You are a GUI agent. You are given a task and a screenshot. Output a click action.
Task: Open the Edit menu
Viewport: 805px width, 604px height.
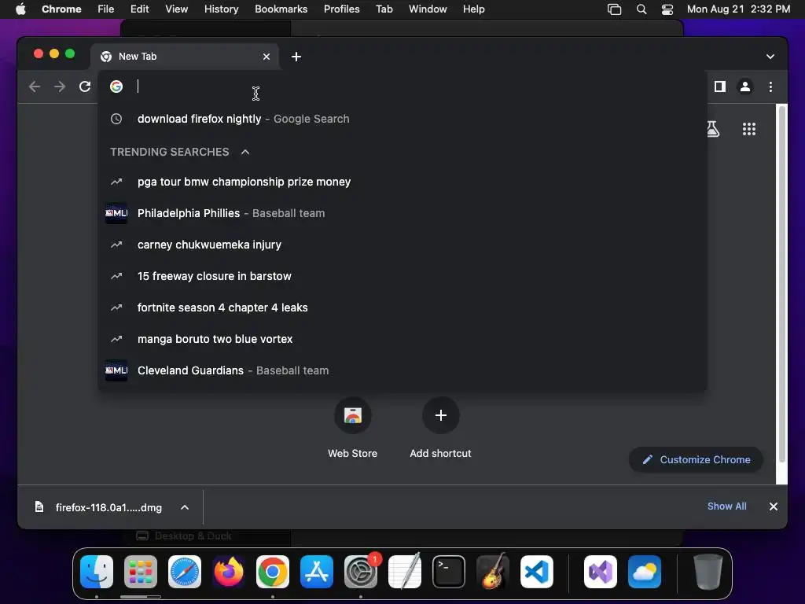coord(139,9)
